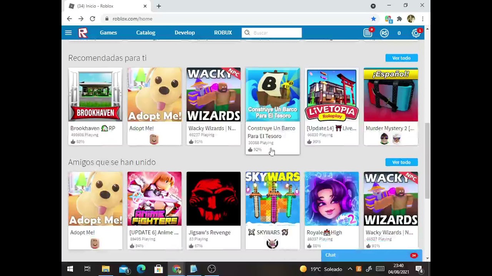Open the Jigsaw's Revenge game card
Viewport: 492px width, 276px height.
pyautogui.click(x=213, y=210)
